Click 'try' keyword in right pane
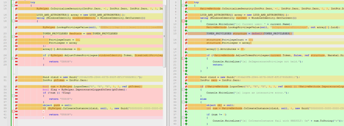Screen dimensions: 344x126 click(196, 2)
